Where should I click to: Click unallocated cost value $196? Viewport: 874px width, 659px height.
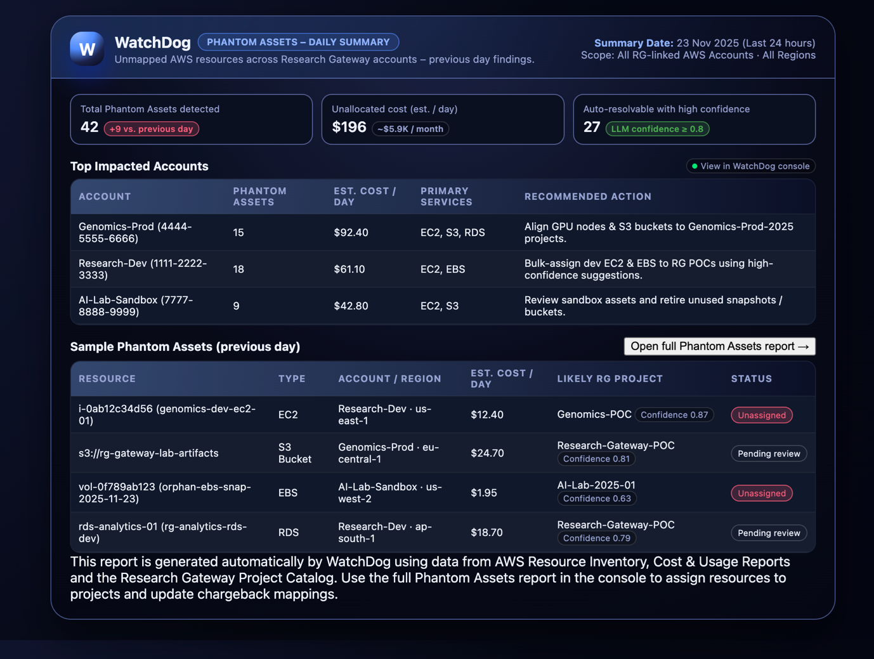(x=349, y=127)
